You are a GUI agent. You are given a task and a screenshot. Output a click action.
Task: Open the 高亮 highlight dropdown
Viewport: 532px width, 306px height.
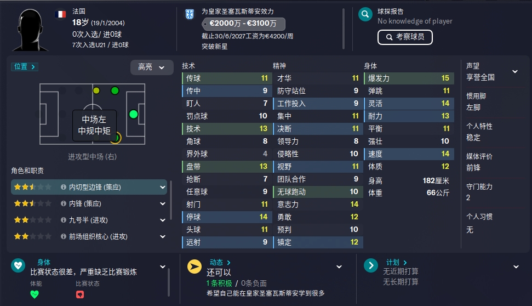pos(152,67)
